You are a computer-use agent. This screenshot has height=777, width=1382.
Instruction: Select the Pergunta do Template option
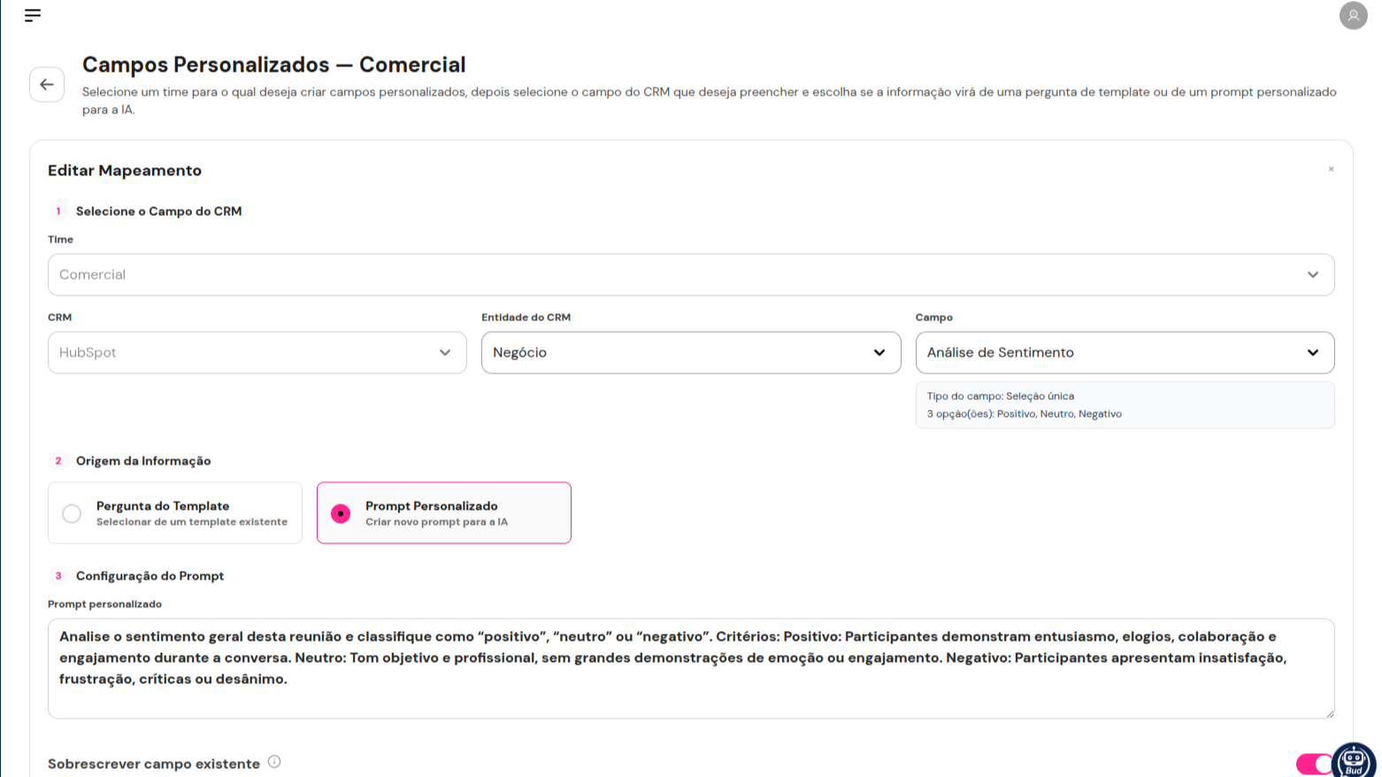175,513
